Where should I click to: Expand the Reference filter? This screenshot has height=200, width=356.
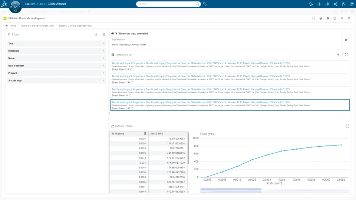click(56, 51)
